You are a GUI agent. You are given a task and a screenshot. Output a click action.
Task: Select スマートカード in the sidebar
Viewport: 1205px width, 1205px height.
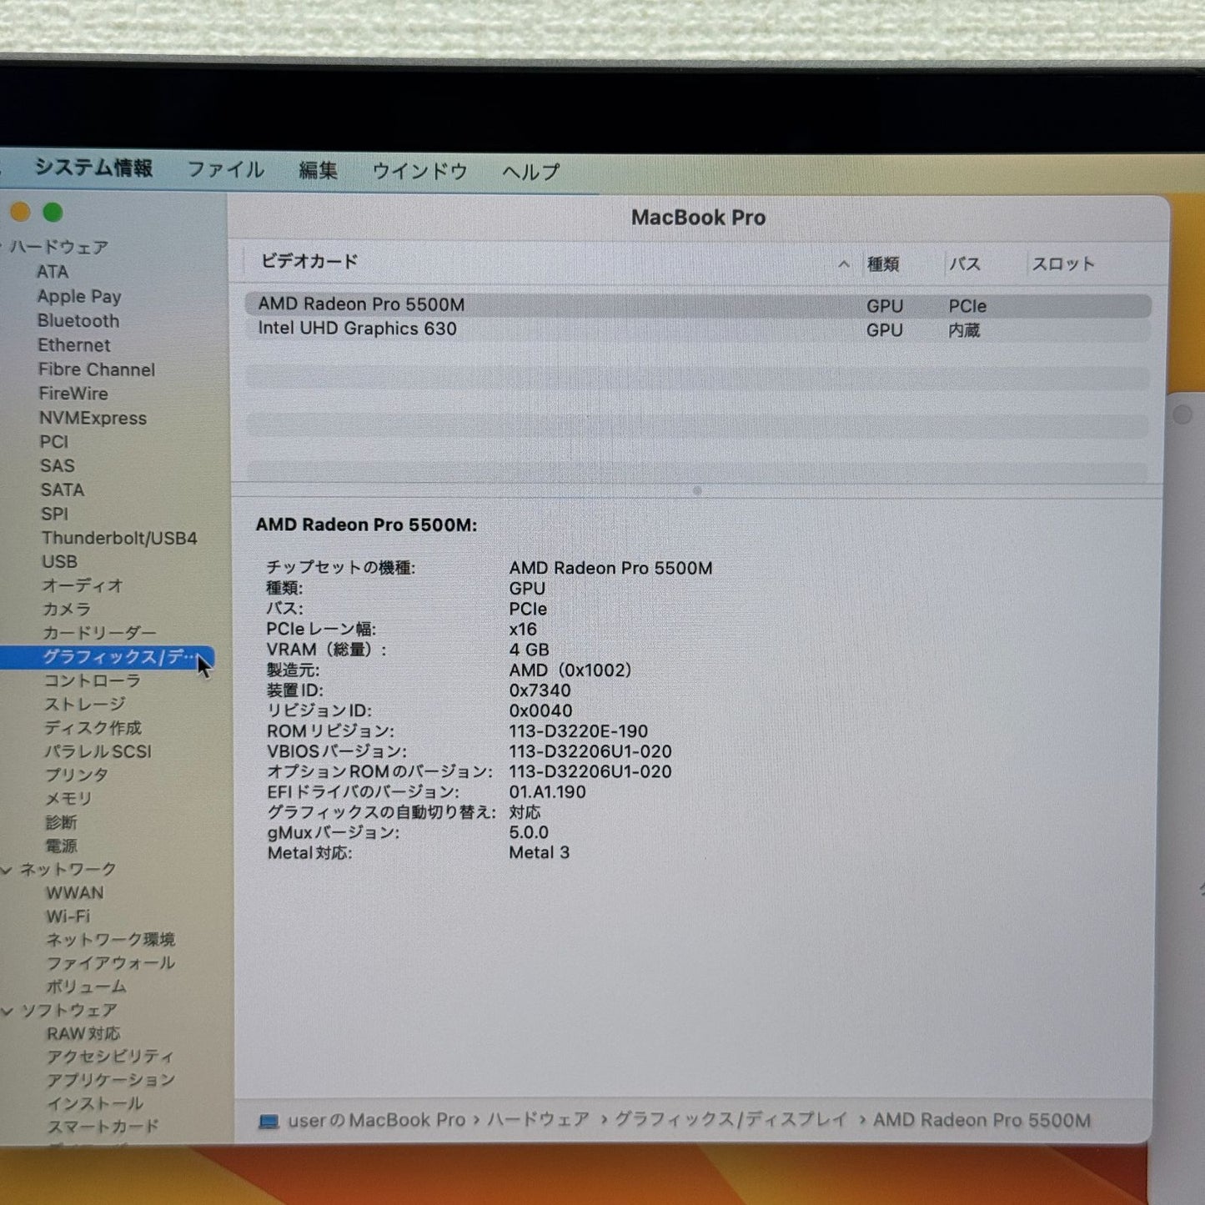103,1127
